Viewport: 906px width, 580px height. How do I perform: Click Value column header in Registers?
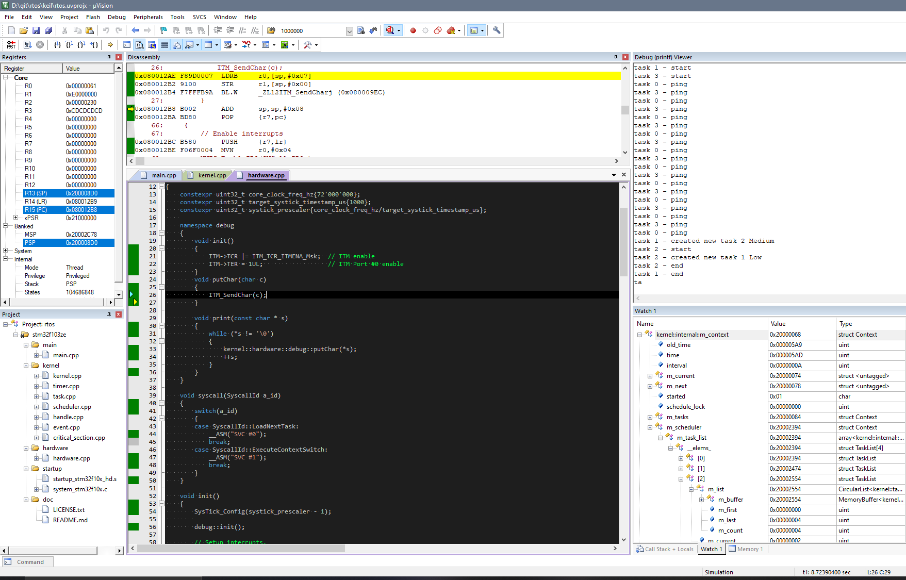(x=88, y=69)
